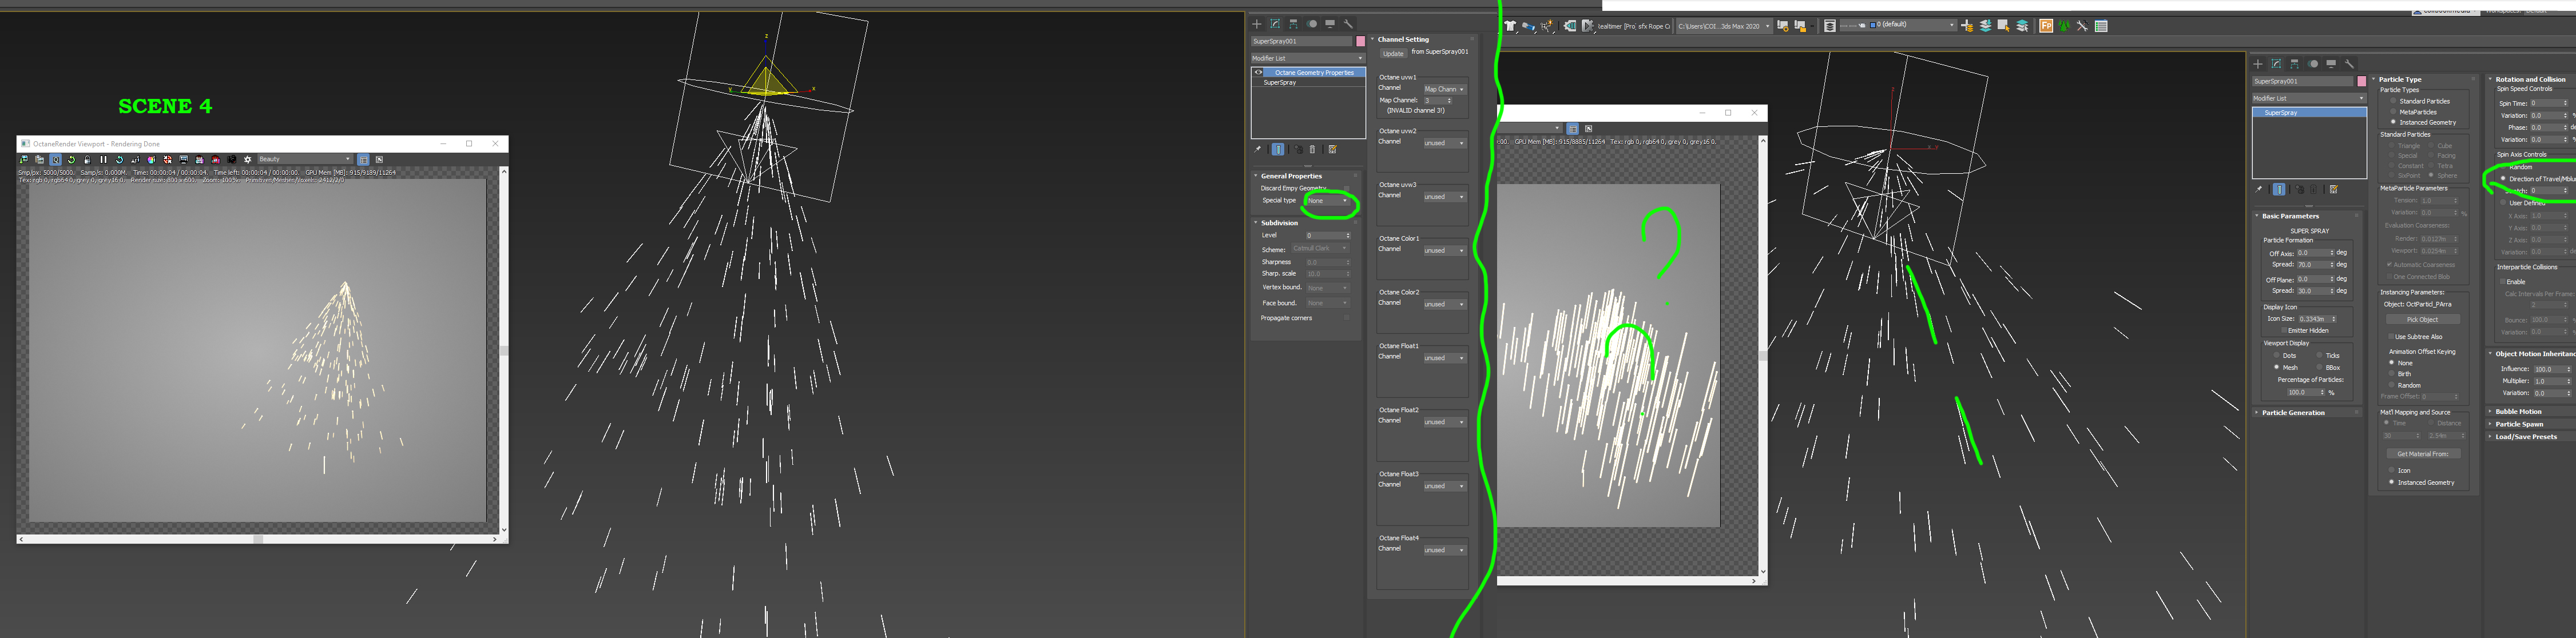Open the Utilities wrench tab in right command panel

(2350, 63)
